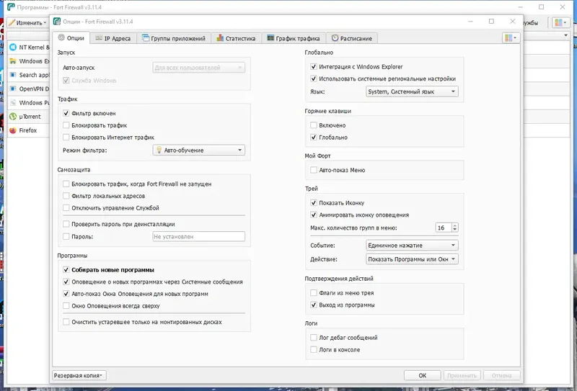This screenshot has width=577, height=391.
Task: Enable Логи в консоле checkbox
Action: pos(314,350)
